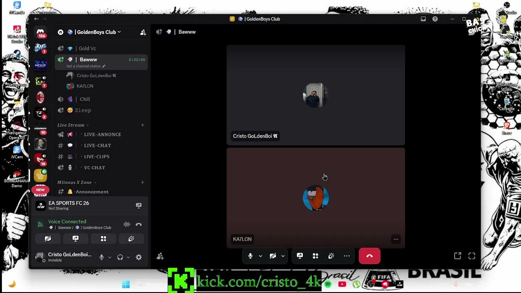Screen dimensions: 521x293
Task: Open input device menu in user panel
Action: point(109,257)
